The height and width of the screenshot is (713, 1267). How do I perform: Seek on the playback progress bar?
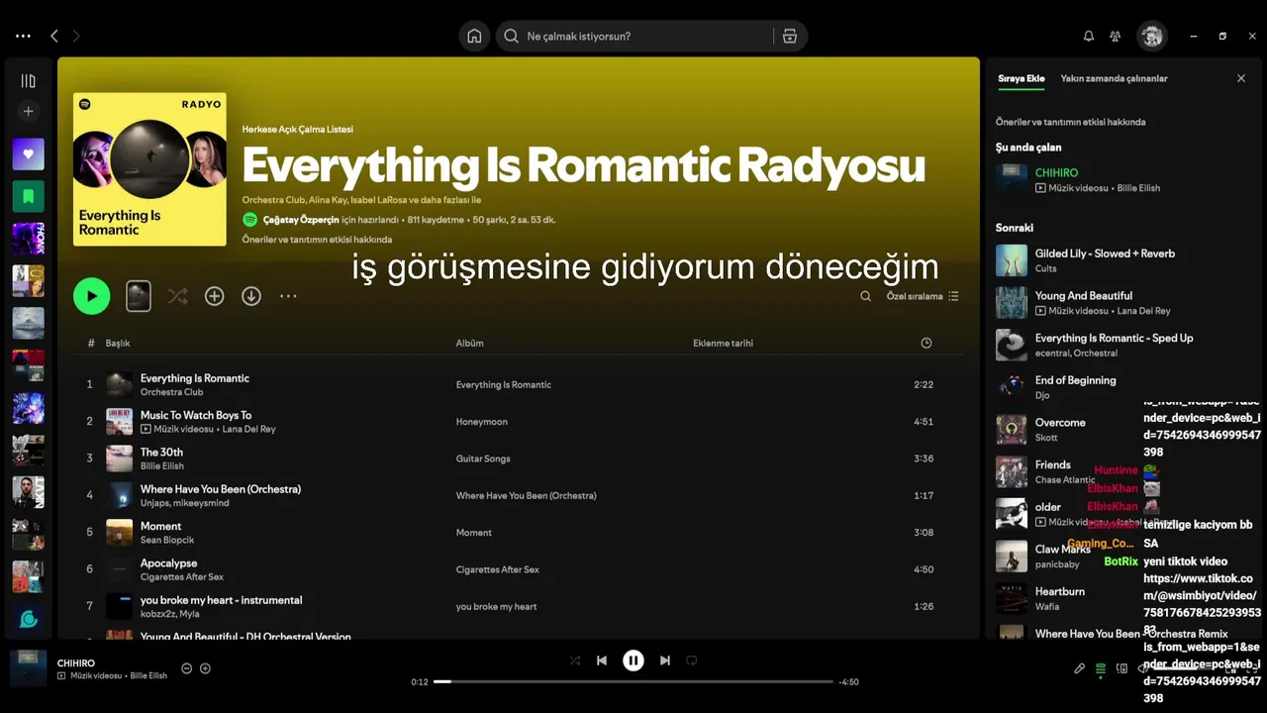pyautogui.click(x=633, y=681)
